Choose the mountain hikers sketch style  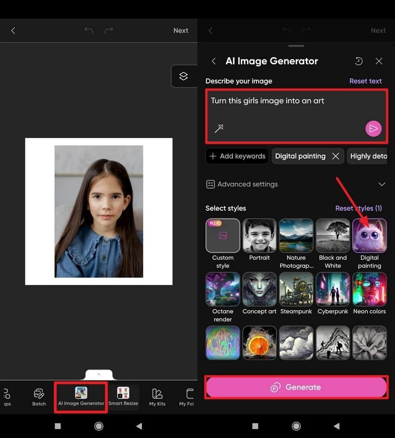click(333, 343)
